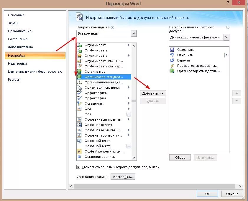Click the Сохранить floppy disk icon

click(x=172, y=50)
